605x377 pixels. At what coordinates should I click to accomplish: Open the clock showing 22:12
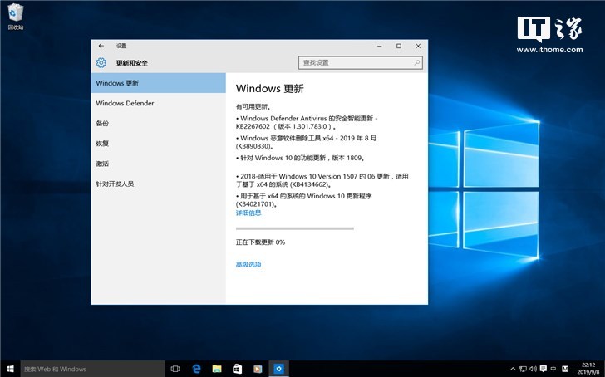pos(588,369)
